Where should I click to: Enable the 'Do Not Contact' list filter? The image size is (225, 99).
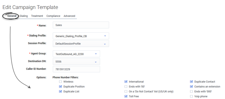tap(126, 92)
